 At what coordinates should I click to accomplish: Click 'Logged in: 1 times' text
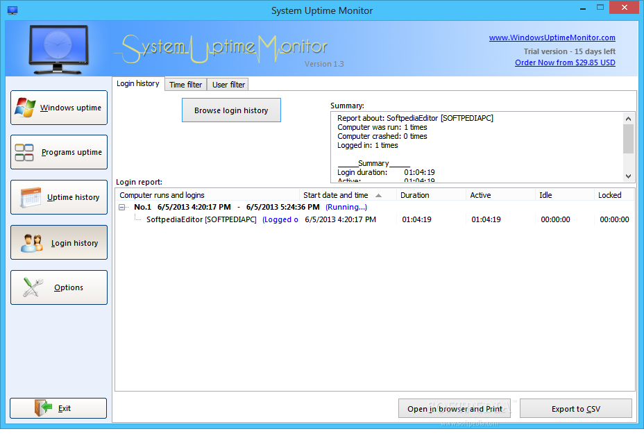[x=368, y=146]
